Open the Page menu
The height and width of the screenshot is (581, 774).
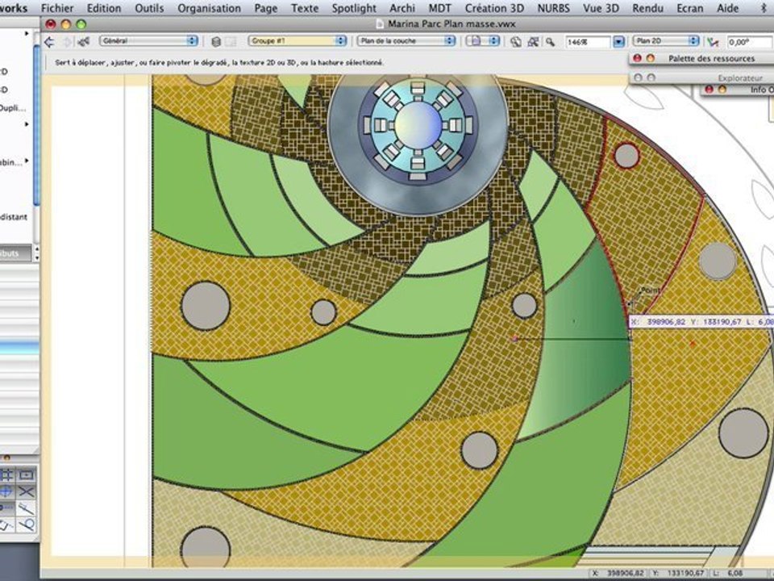pyautogui.click(x=265, y=8)
